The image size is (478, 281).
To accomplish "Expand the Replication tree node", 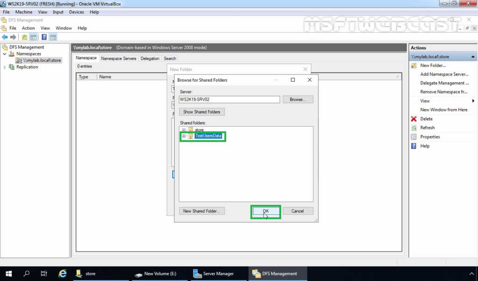I will tap(5, 67).
